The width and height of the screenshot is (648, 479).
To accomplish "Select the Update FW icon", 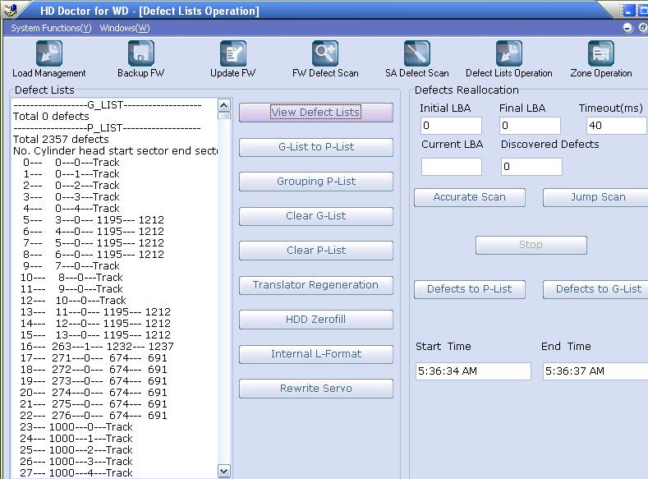I will click(x=233, y=53).
